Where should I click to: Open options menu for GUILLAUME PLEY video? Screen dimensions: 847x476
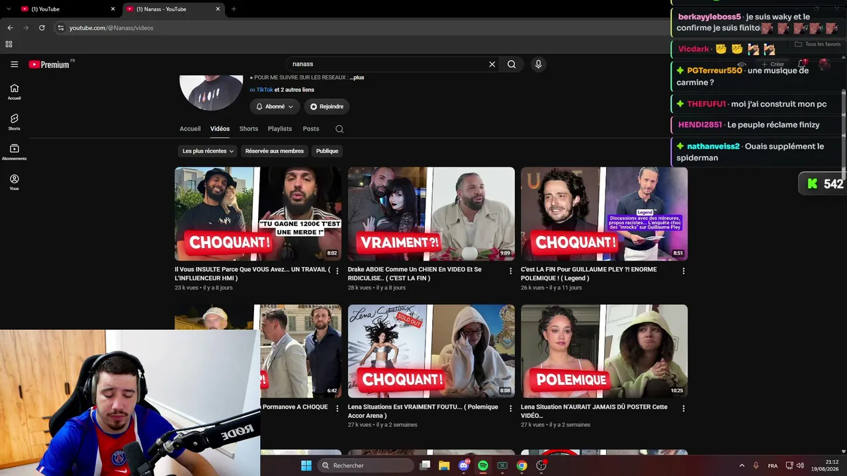click(684, 271)
